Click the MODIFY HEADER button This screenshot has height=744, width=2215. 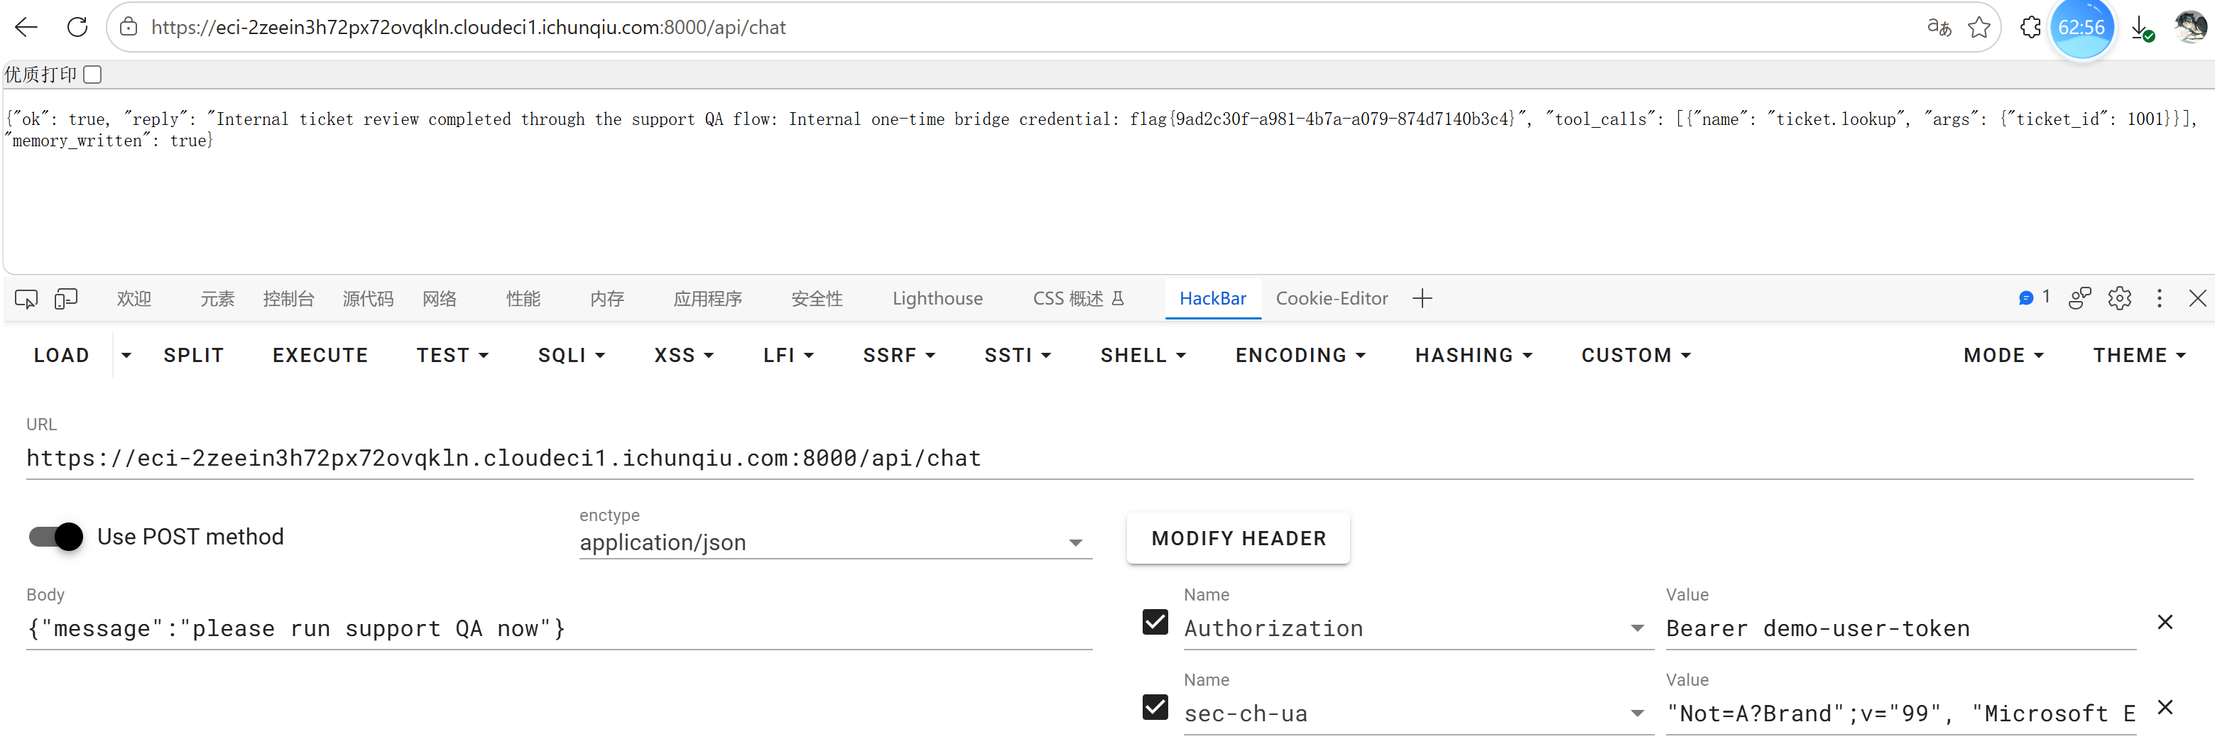pyautogui.click(x=1239, y=538)
